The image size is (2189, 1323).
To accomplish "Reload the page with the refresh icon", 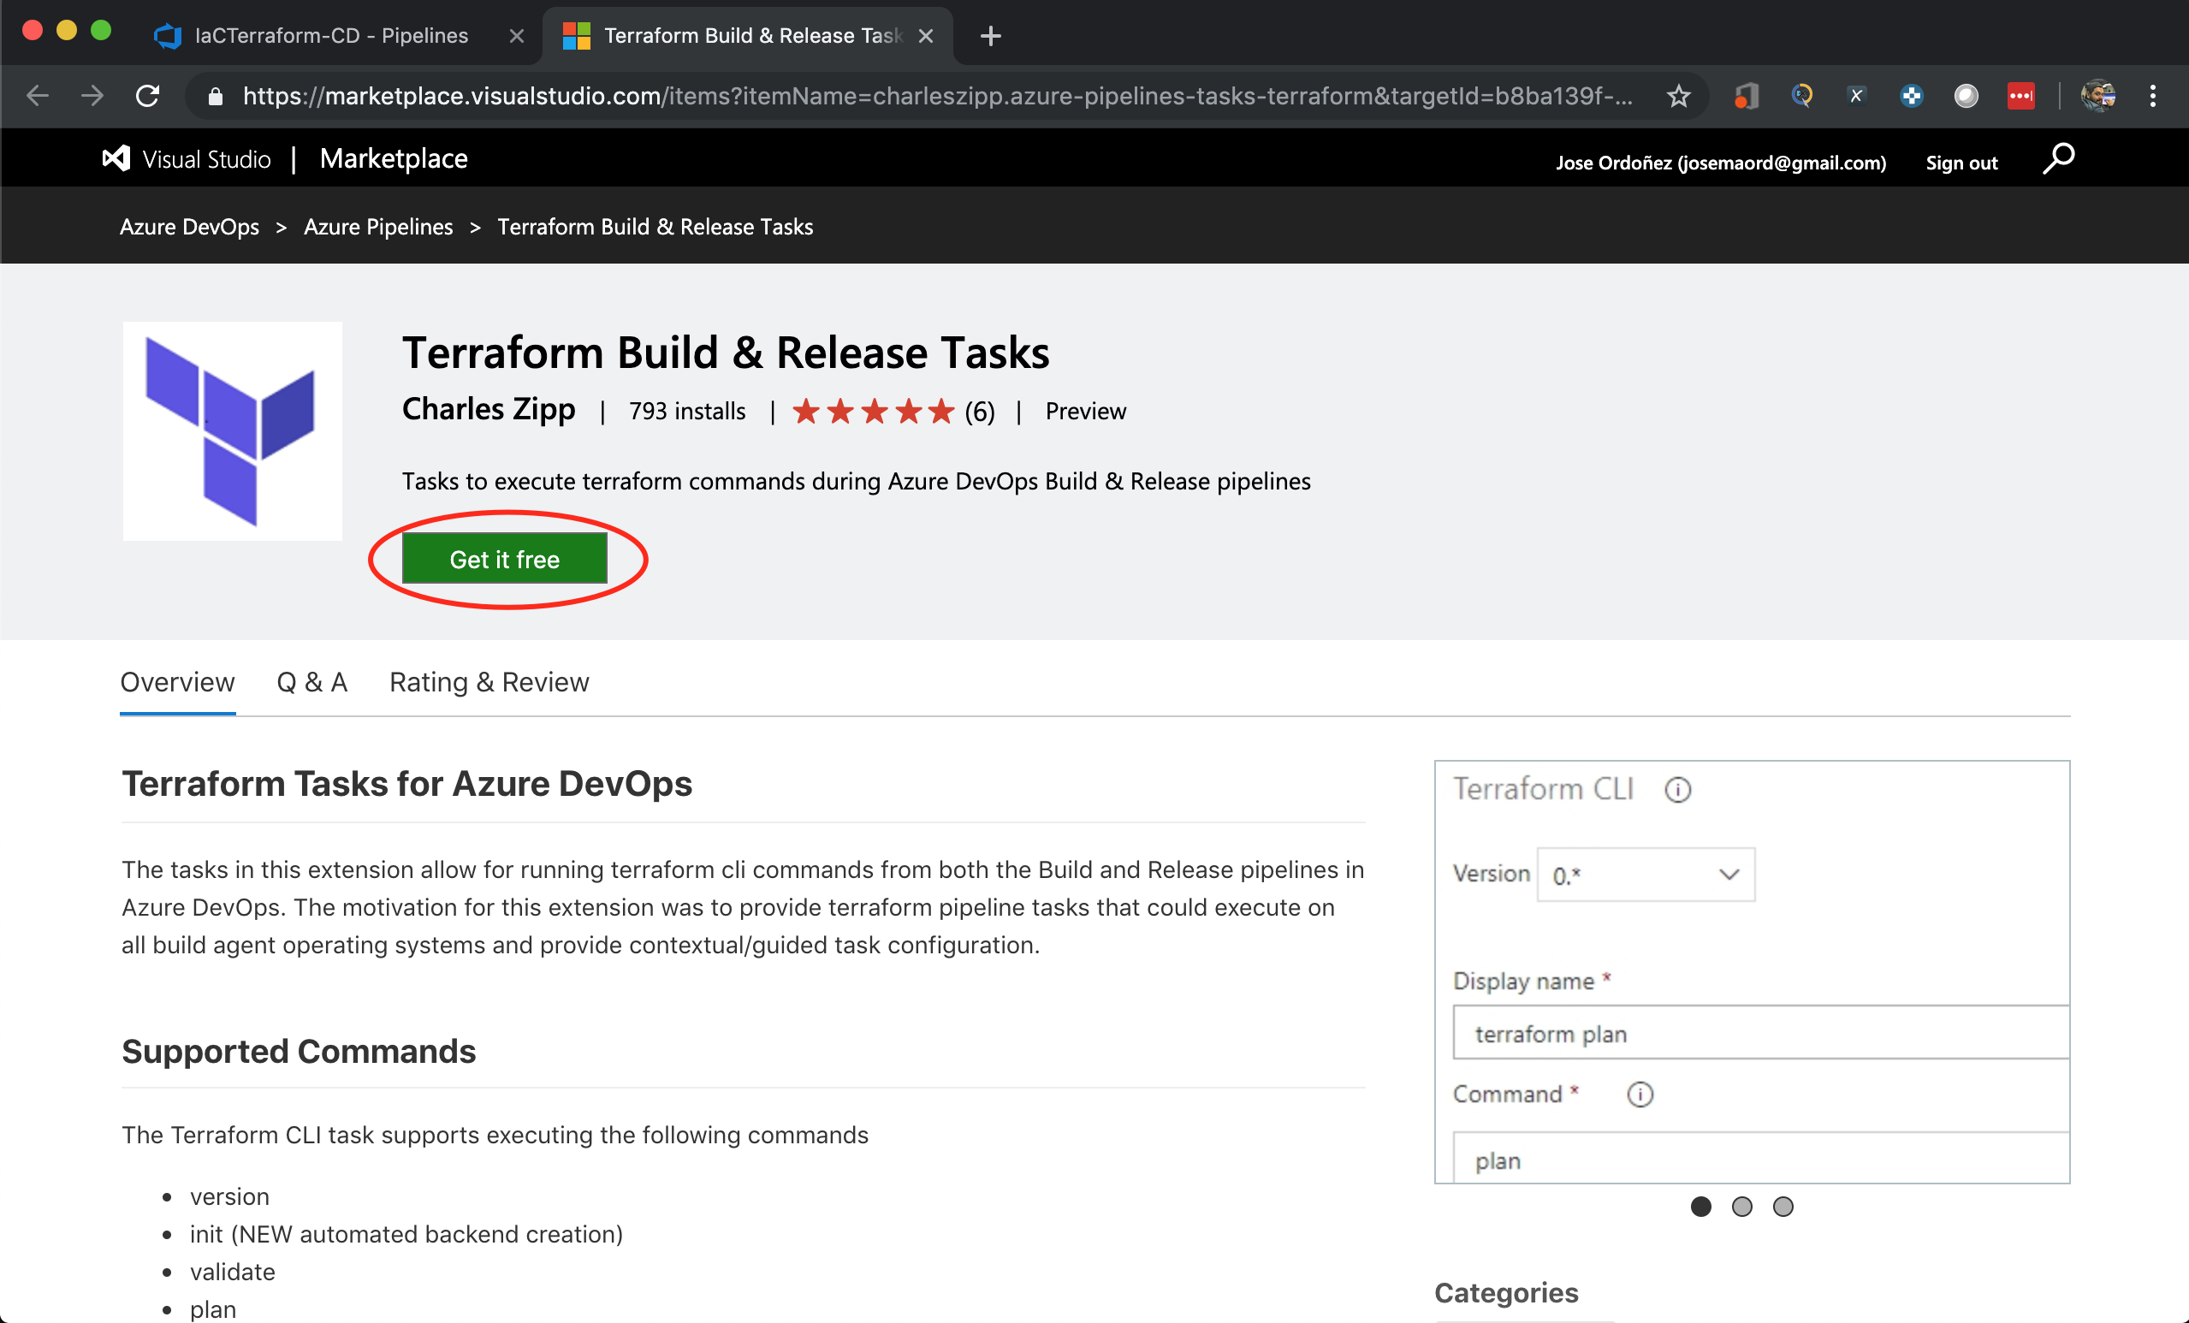I will click(x=147, y=96).
